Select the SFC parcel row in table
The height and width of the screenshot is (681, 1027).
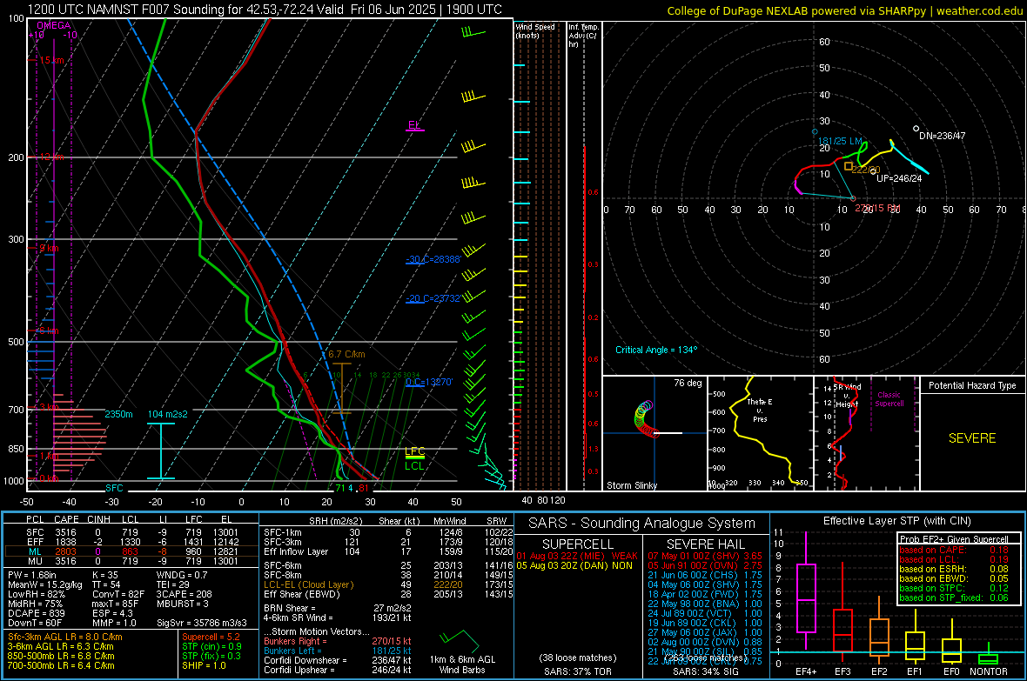131,532
